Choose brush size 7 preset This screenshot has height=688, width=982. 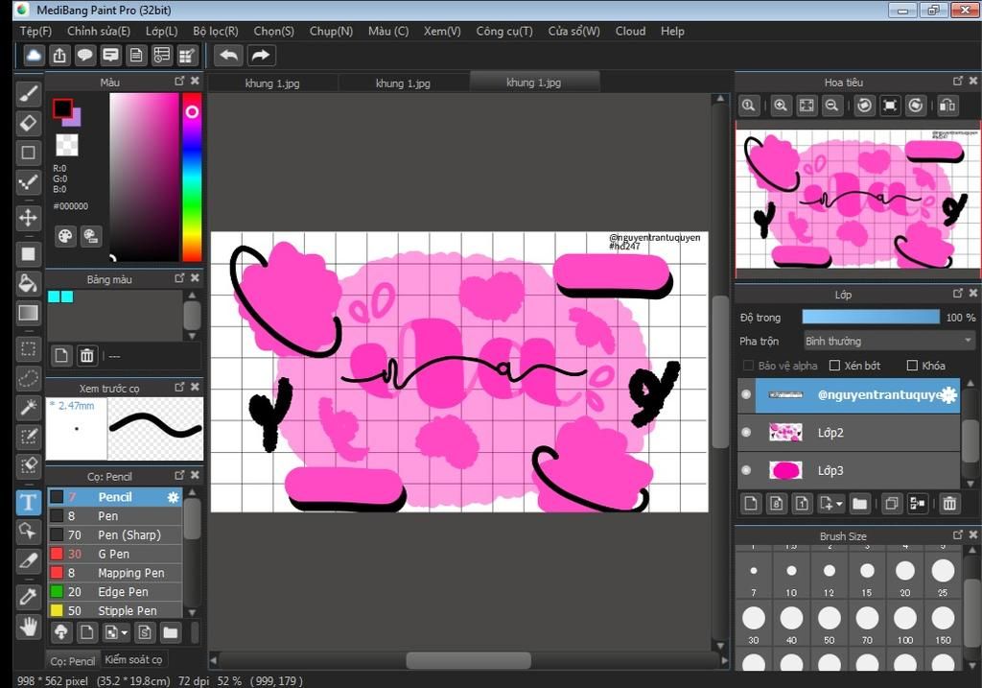point(754,577)
